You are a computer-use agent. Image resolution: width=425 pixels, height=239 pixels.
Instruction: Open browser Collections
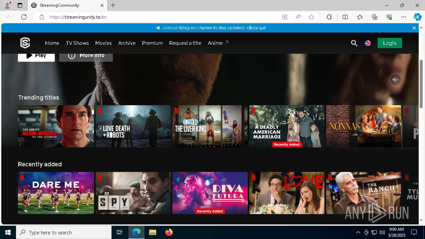(x=375, y=17)
